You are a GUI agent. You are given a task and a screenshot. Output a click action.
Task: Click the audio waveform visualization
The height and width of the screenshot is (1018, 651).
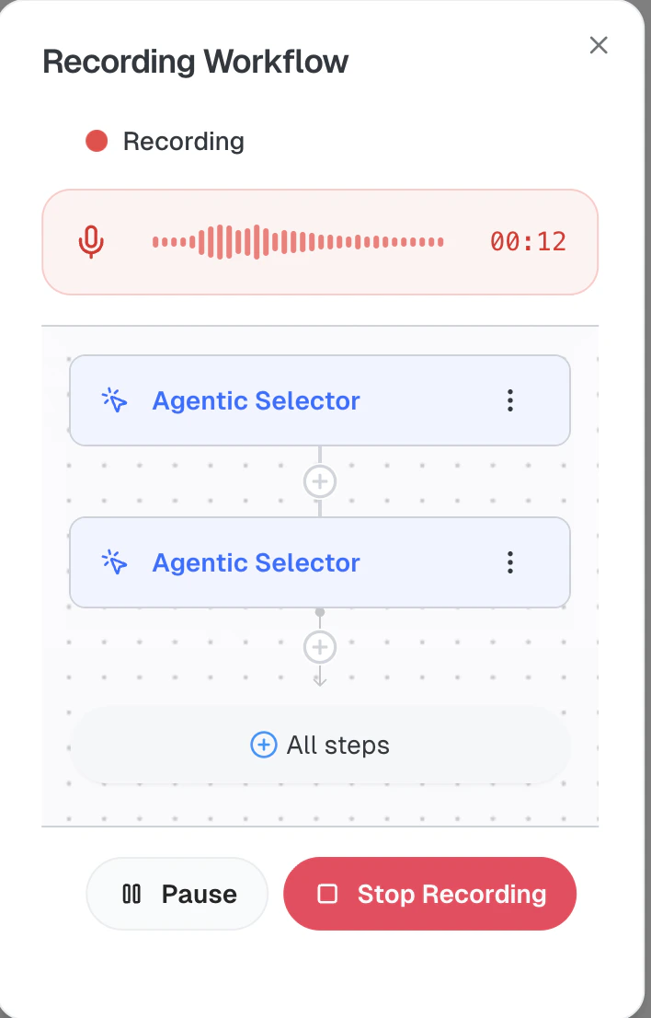coord(298,241)
